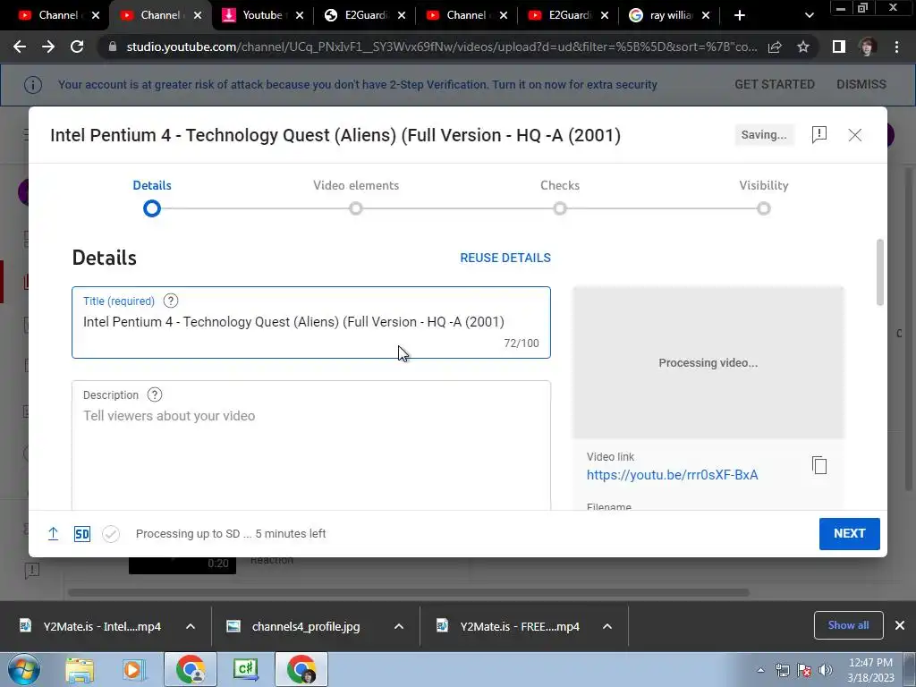
Task: Go to Video elements step
Action: (356, 198)
